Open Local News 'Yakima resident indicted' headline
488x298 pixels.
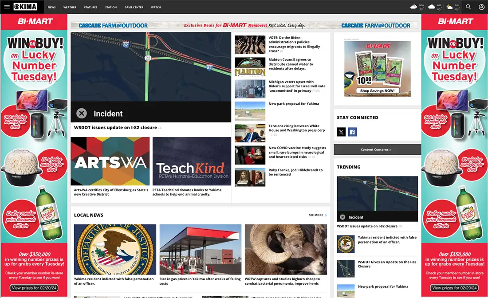pyautogui.click(x=114, y=281)
